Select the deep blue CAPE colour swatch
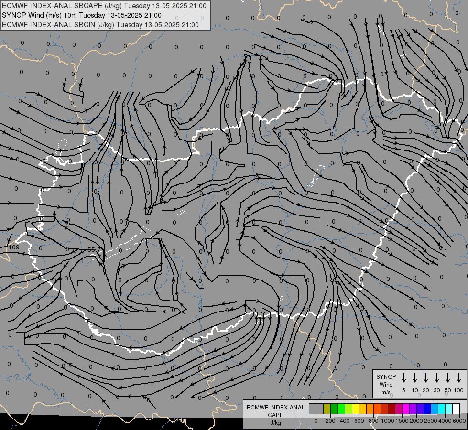This screenshot has height=430, width=468. point(428,408)
